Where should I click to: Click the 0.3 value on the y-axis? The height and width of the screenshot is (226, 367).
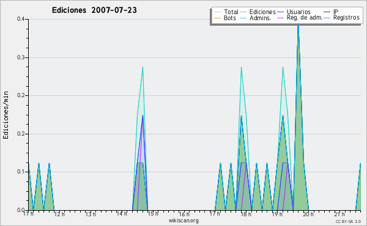coord(21,57)
